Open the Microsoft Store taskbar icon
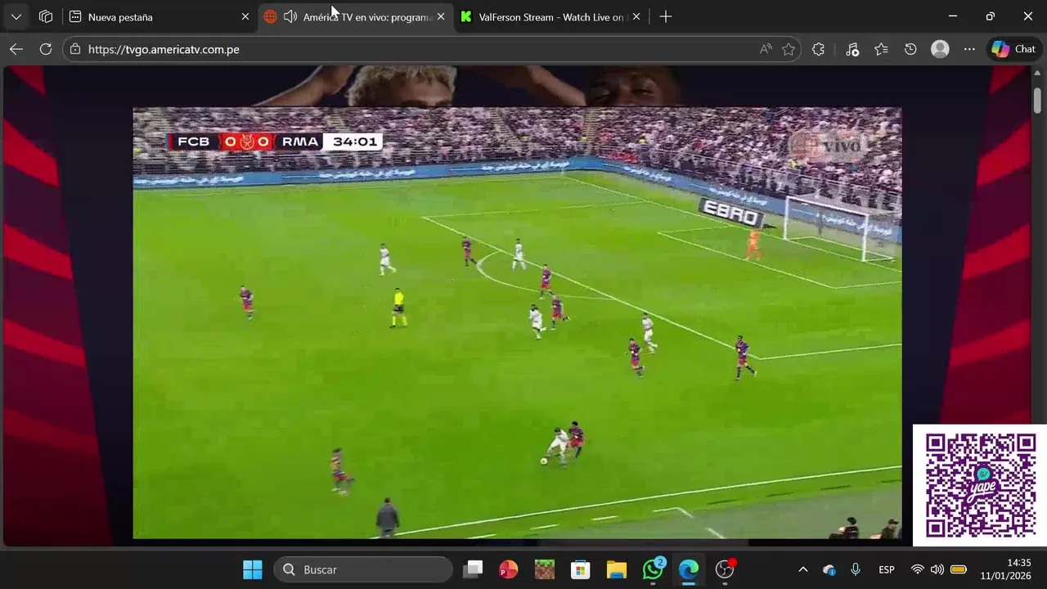 (581, 569)
